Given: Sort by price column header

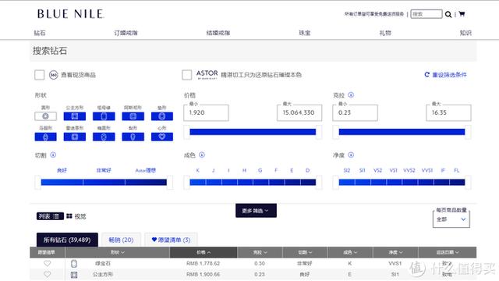Looking at the screenshot, I should tap(203, 252).
